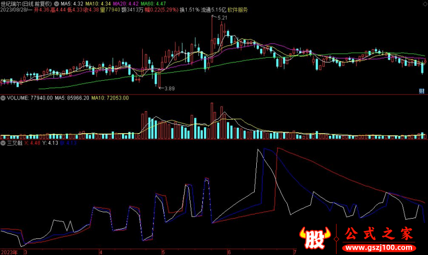Click the open price 开4.36 value

[x=42, y=10]
